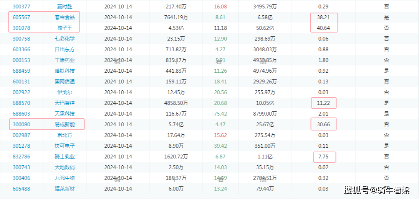Image resolution: width=419 pixels, height=199 pixels.
Task: Open stock code 300377 link
Action: click(22, 7)
